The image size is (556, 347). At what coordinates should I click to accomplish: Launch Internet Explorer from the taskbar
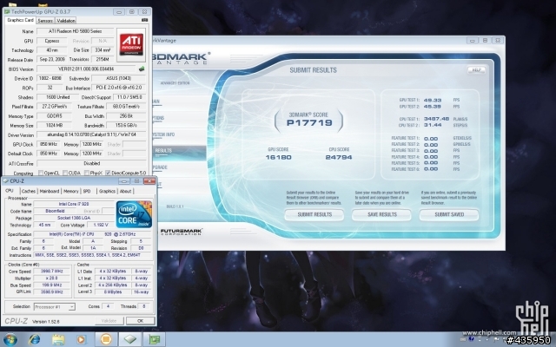point(35,339)
